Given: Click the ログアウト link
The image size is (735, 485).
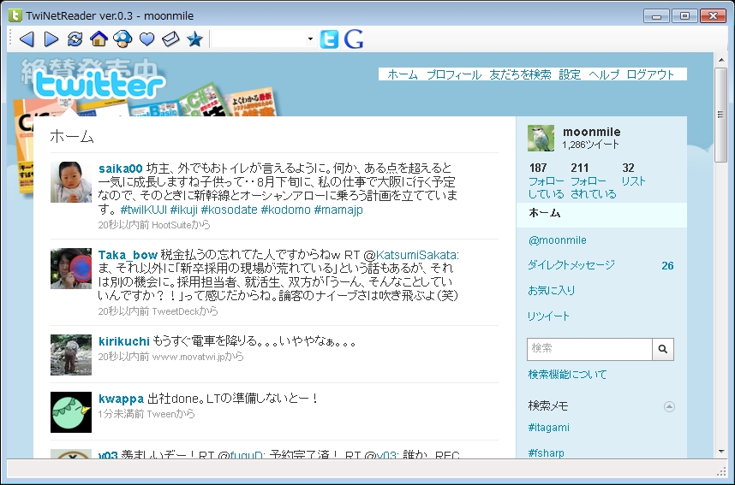Looking at the screenshot, I should tap(650, 74).
